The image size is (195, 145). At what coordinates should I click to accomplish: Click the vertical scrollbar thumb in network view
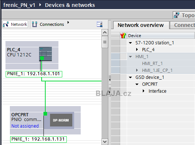click(x=105, y=42)
